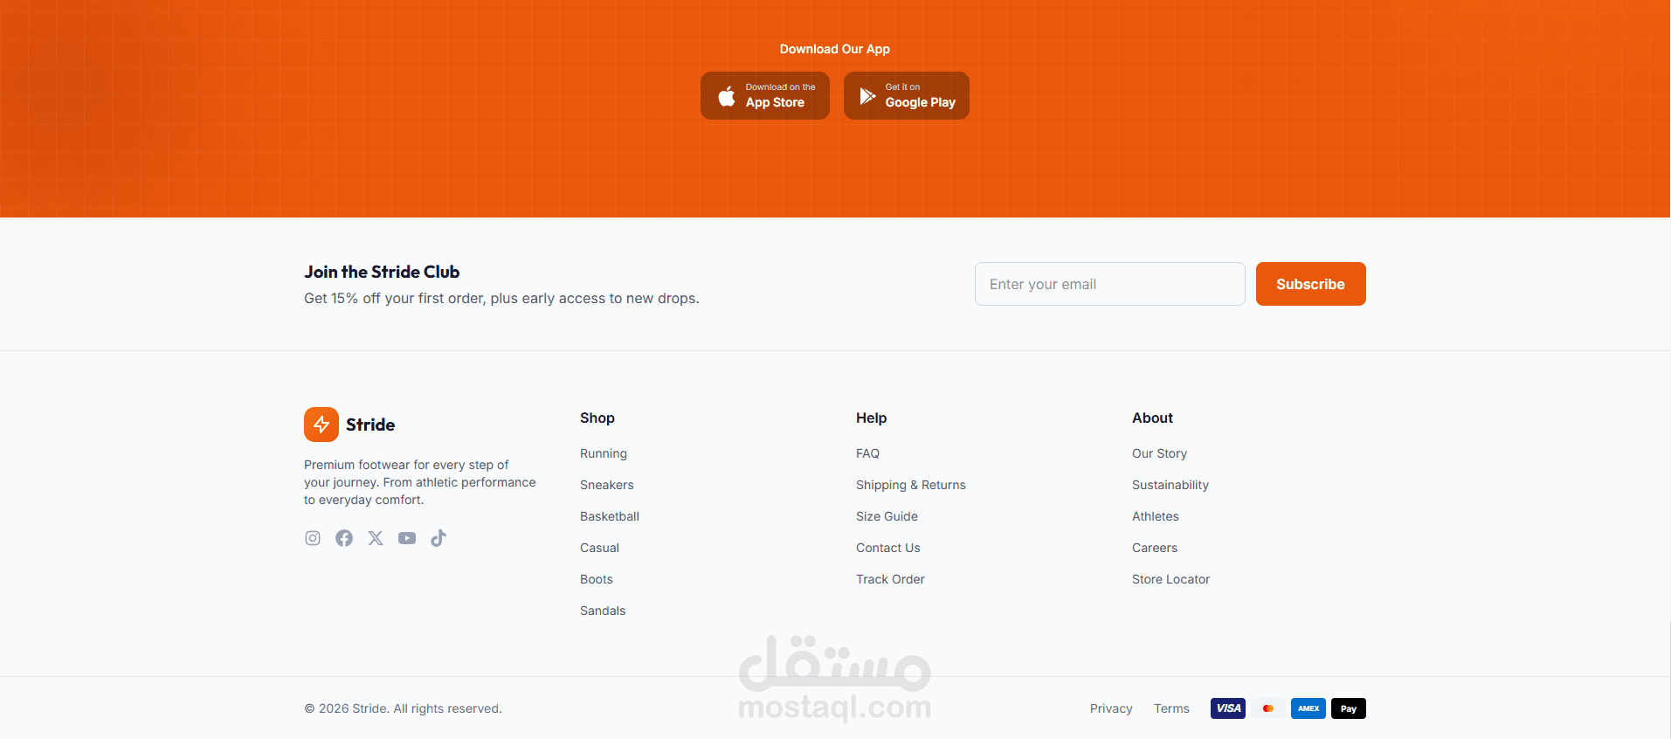
Task: Open the Sandals shop link
Action: point(603,611)
